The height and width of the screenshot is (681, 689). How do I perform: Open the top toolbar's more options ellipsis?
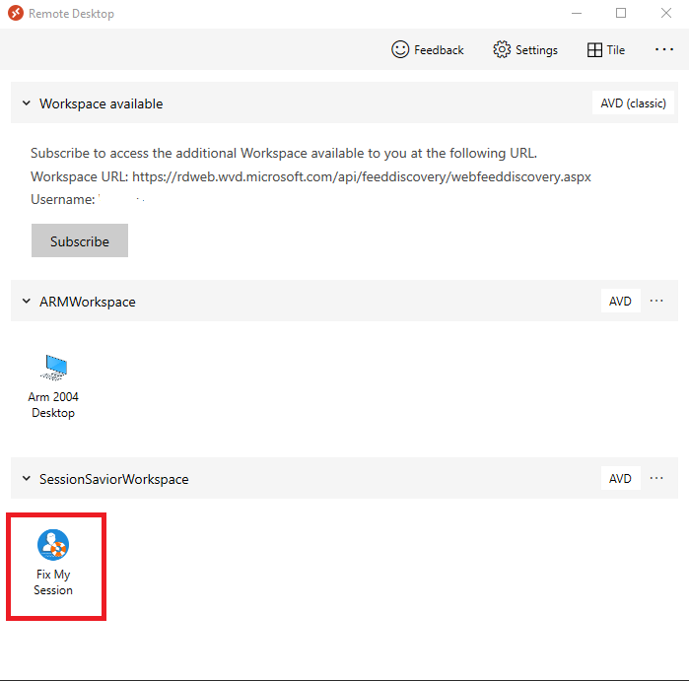pos(663,50)
